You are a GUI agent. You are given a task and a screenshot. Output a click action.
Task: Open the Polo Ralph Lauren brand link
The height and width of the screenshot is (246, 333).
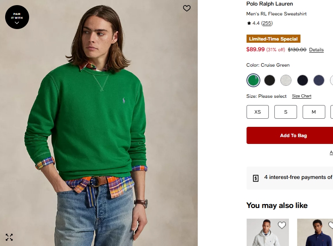(270, 4)
